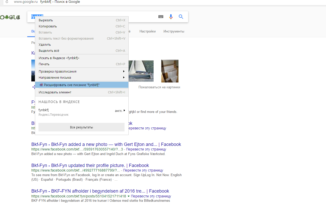Screen dimensions: 326x203
Task: Choose Копировать from the context menu
Action: (81, 26)
